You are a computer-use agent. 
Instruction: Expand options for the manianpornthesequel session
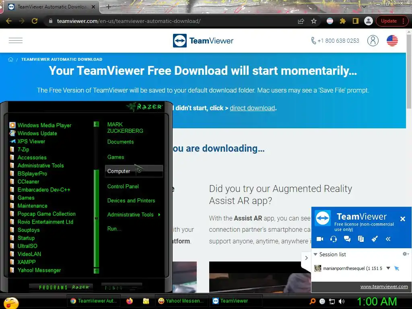click(x=388, y=268)
